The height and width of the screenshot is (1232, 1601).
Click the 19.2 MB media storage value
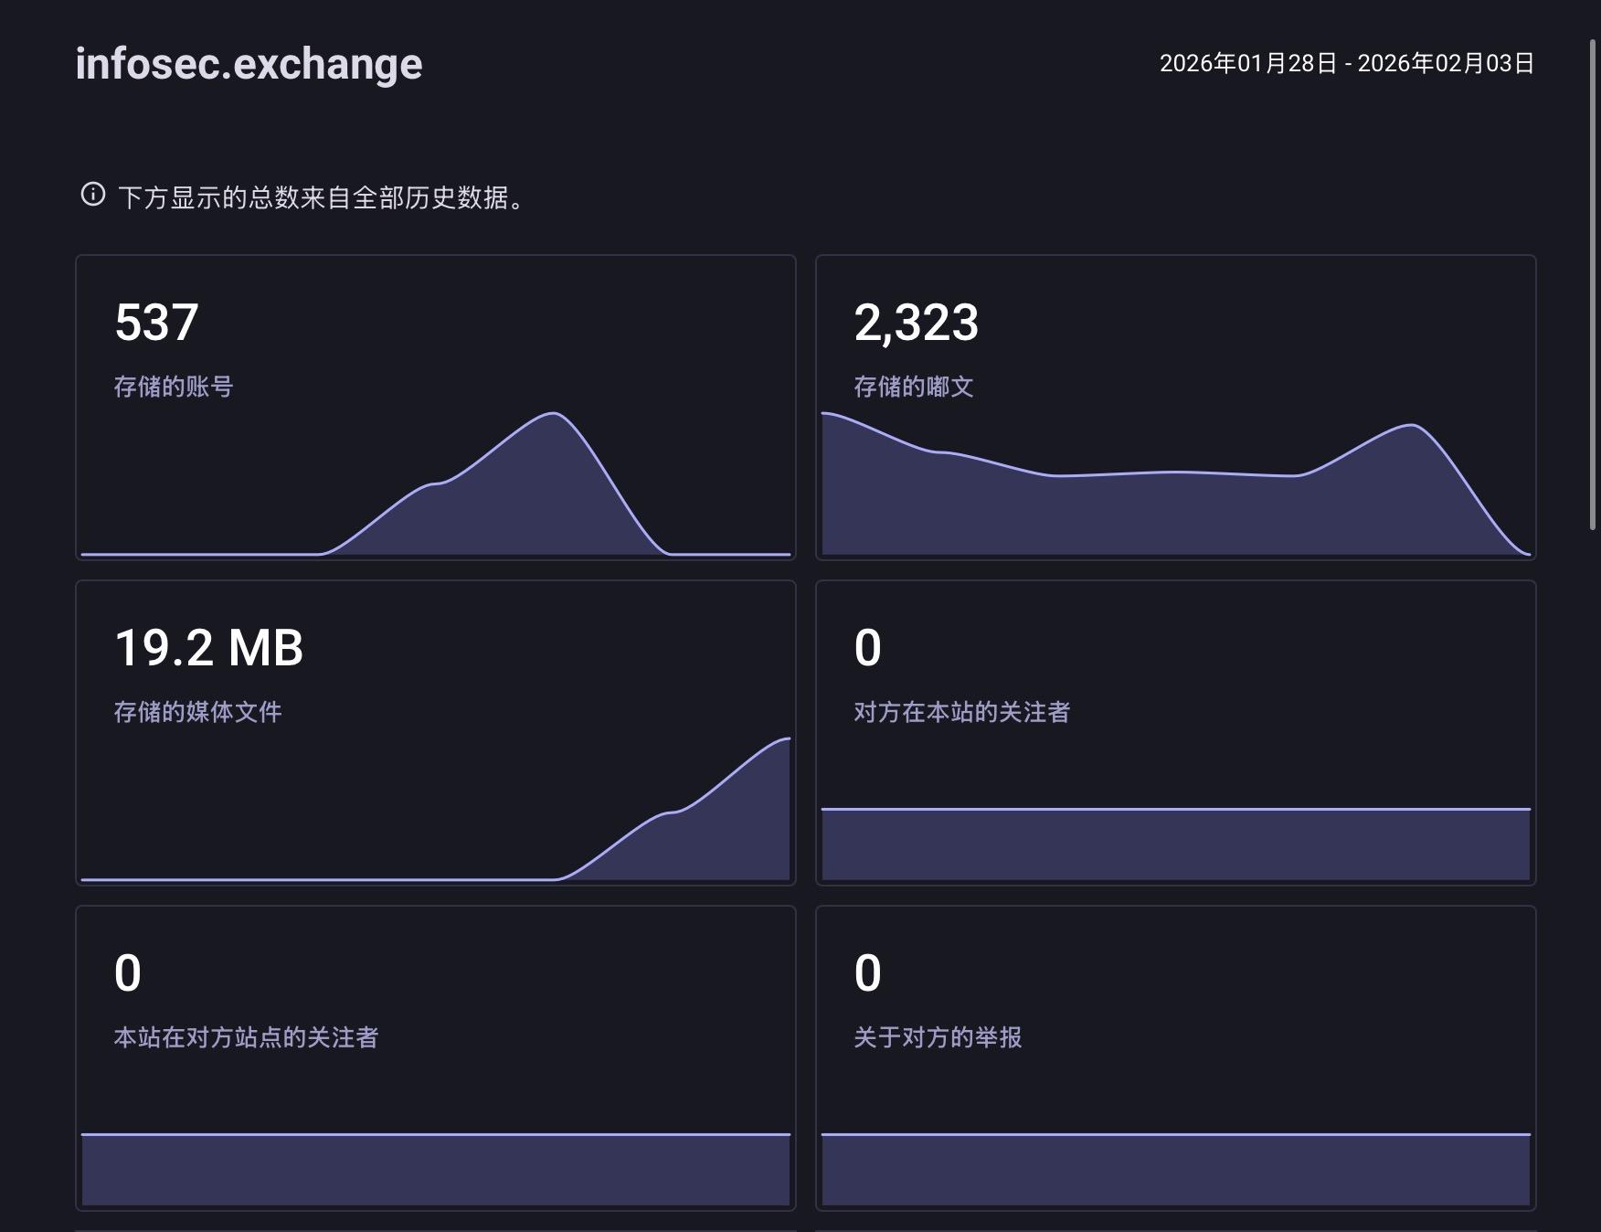pos(208,648)
